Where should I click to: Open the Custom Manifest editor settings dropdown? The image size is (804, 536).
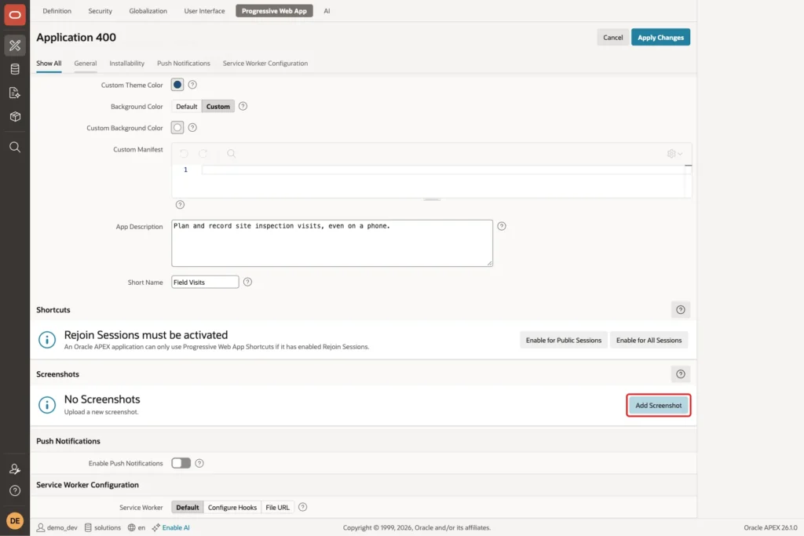674,153
